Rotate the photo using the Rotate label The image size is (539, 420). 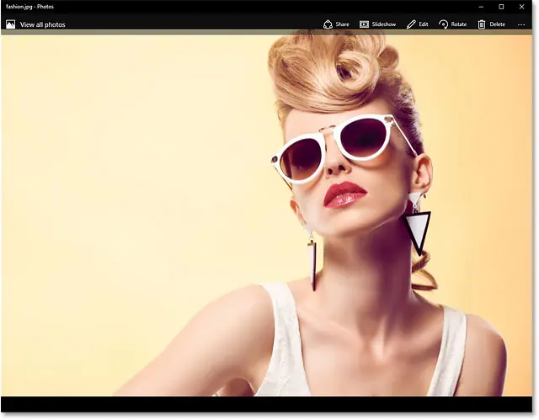[x=459, y=24]
